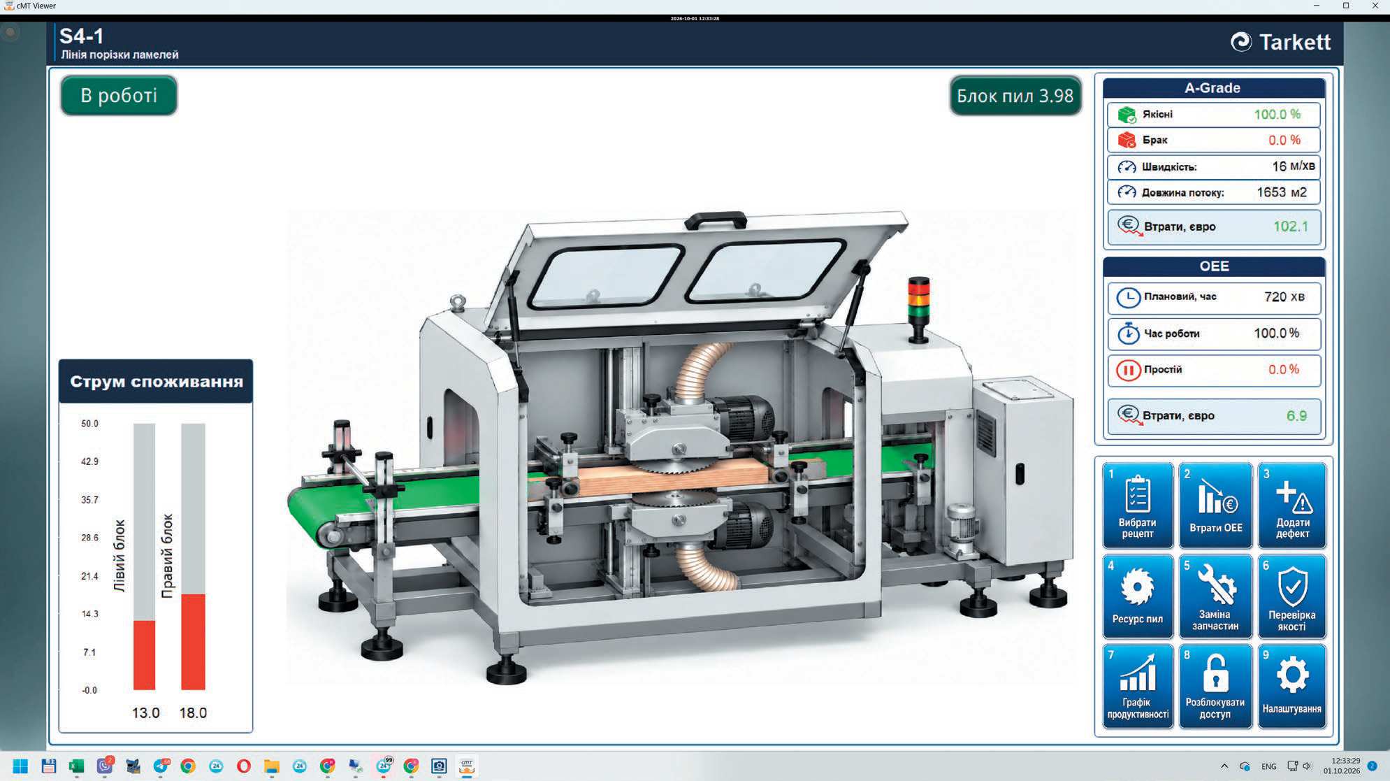Click the OEE panel header
This screenshot has width=1390, height=781.
[x=1214, y=266]
